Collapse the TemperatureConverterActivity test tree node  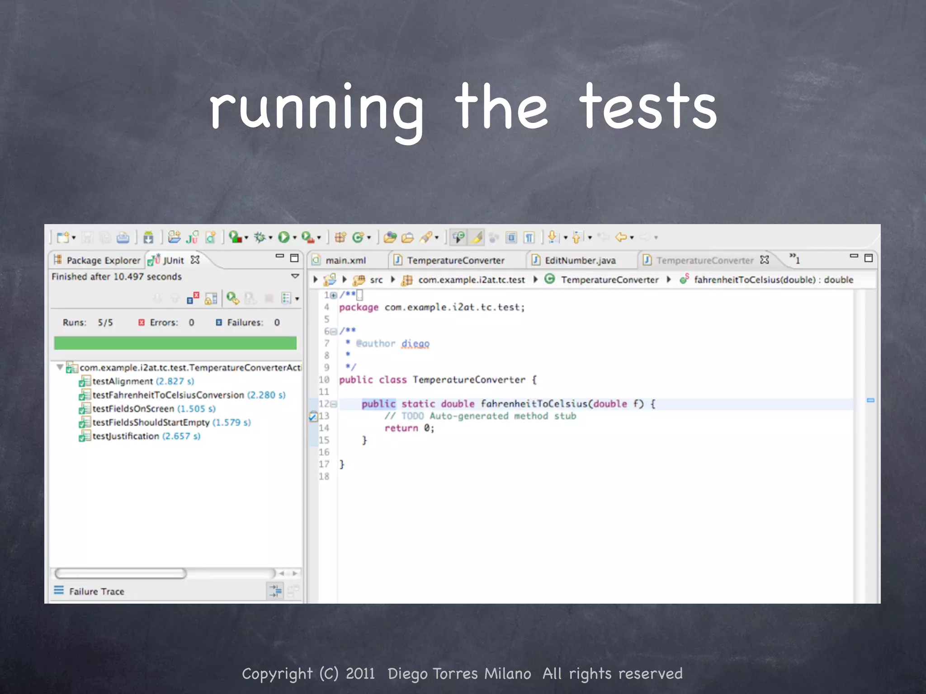60,367
